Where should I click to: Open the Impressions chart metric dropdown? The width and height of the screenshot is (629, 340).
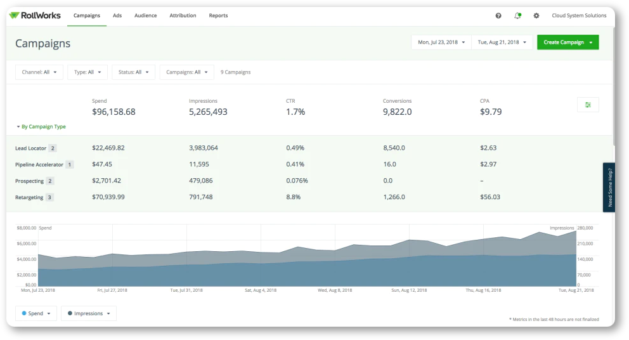tap(89, 313)
